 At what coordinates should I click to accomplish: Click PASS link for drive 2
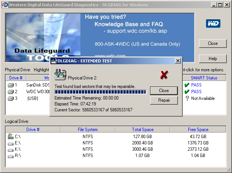point(196,92)
